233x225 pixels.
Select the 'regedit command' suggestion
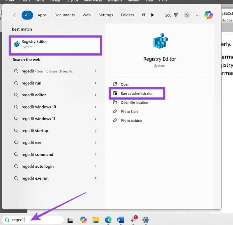(55, 155)
